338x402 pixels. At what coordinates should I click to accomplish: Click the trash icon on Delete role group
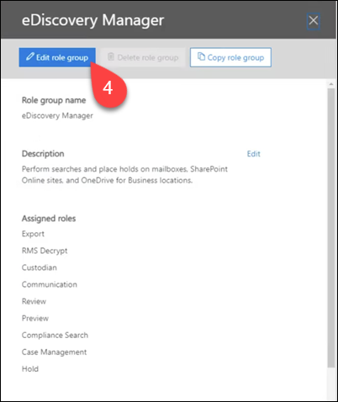pos(111,56)
